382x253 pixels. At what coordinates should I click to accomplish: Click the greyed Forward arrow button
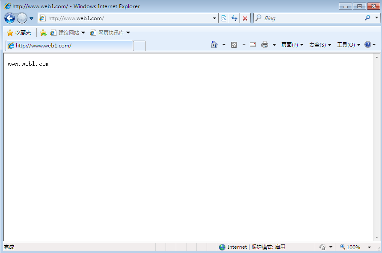point(22,18)
